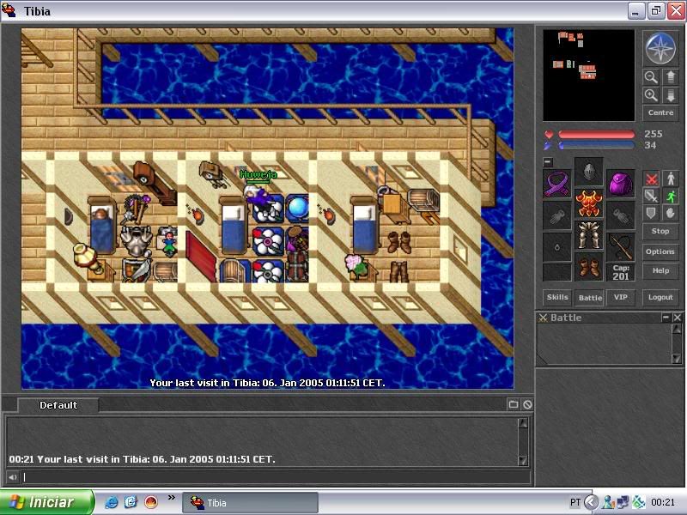Click the red health bar
The image size is (687, 515).
click(x=596, y=134)
